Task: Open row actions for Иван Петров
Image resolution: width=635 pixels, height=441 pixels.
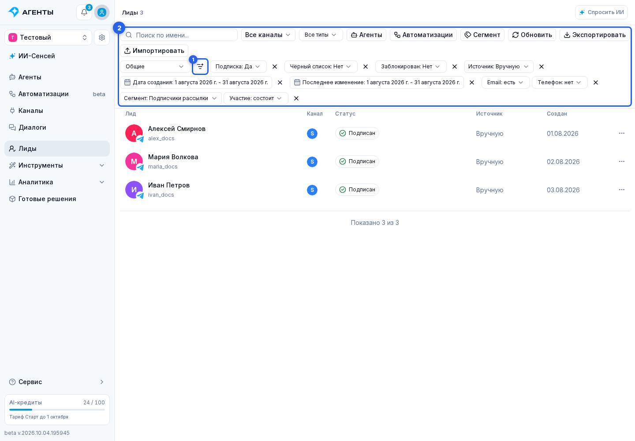Action: (622, 190)
